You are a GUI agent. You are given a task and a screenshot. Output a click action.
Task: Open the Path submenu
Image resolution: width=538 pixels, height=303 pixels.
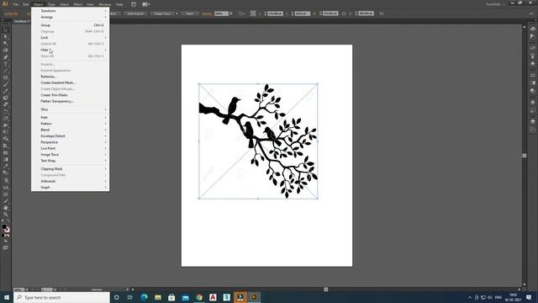tap(71, 118)
